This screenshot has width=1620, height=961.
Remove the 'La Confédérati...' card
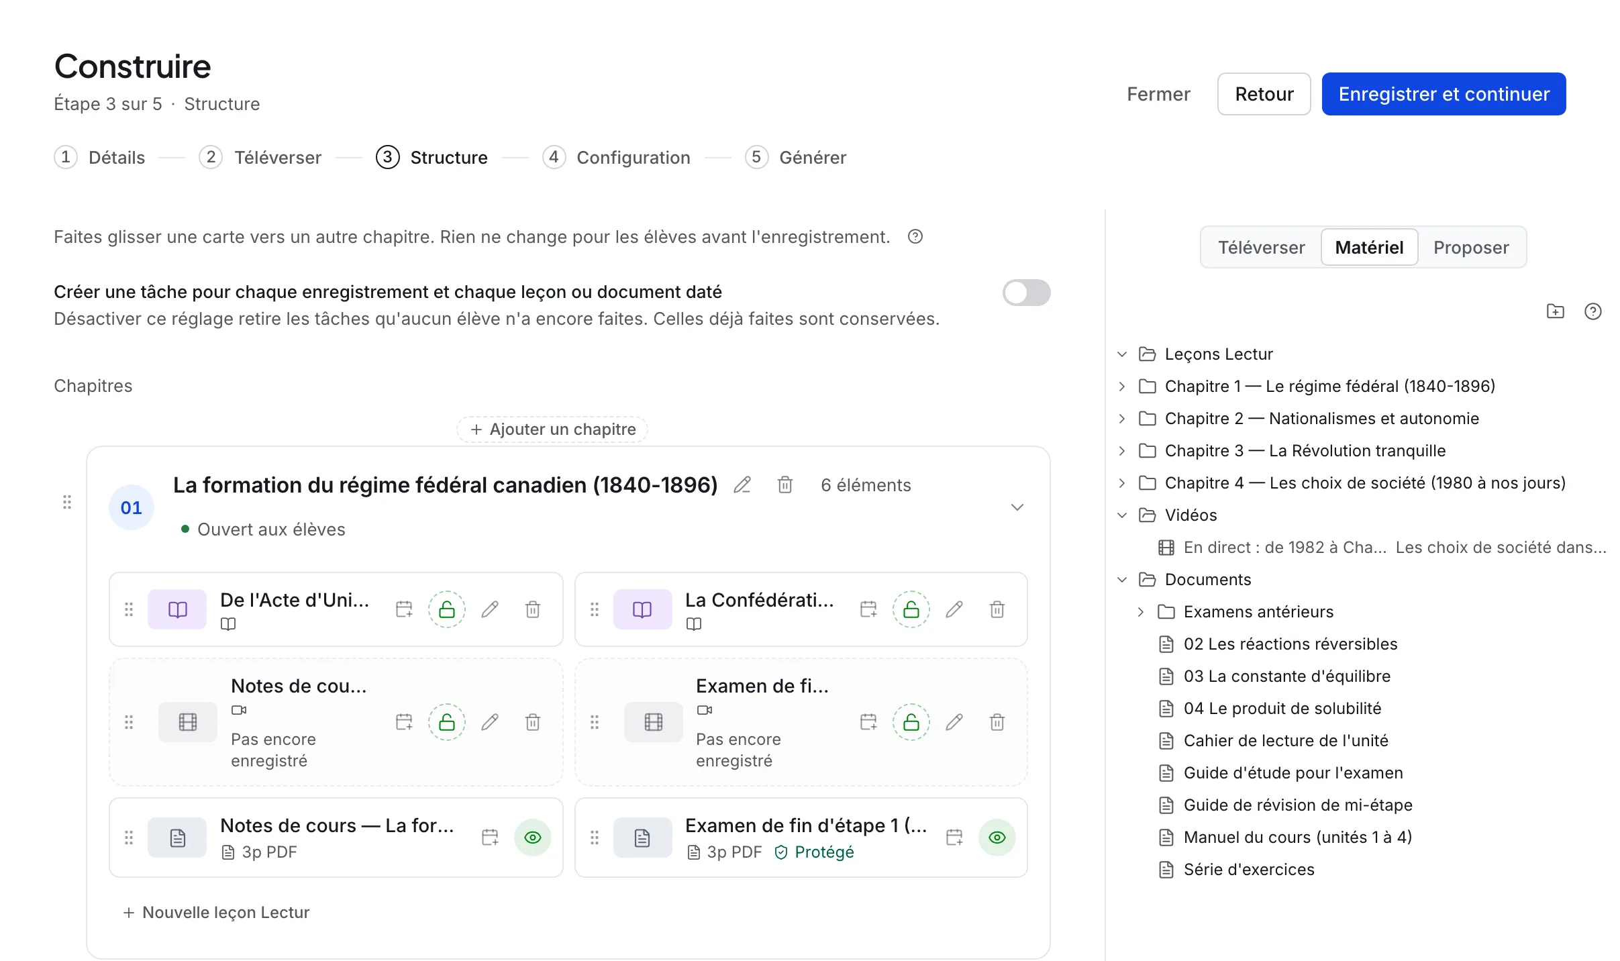tap(997, 609)
